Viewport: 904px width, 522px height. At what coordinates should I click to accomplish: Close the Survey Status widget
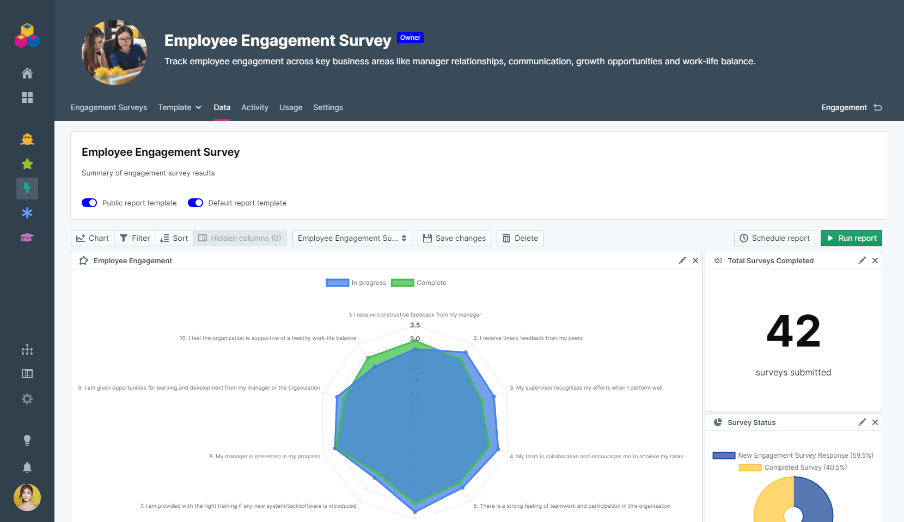point(875,422)
